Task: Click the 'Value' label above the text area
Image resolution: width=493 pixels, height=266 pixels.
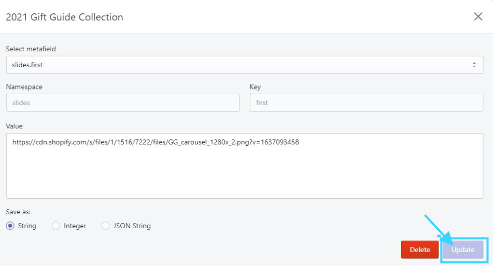Action: [x=15, y=126]
